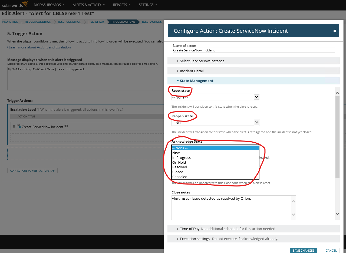Click the dialog vertical scrollbar thumb
The width and height of the screenshot is (346, 253).
[337, 137]
